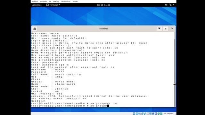This screenshot has width=205, height=115.
Task: Click the hard disk indicator in VirtualBox status bar
Action: coord(134,114)
